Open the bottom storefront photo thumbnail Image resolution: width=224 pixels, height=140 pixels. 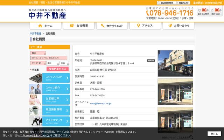(175, 120)
